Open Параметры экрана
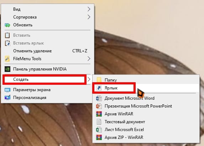Image resolution: width=204 pixels, height=146 pixels. [47, 90]
